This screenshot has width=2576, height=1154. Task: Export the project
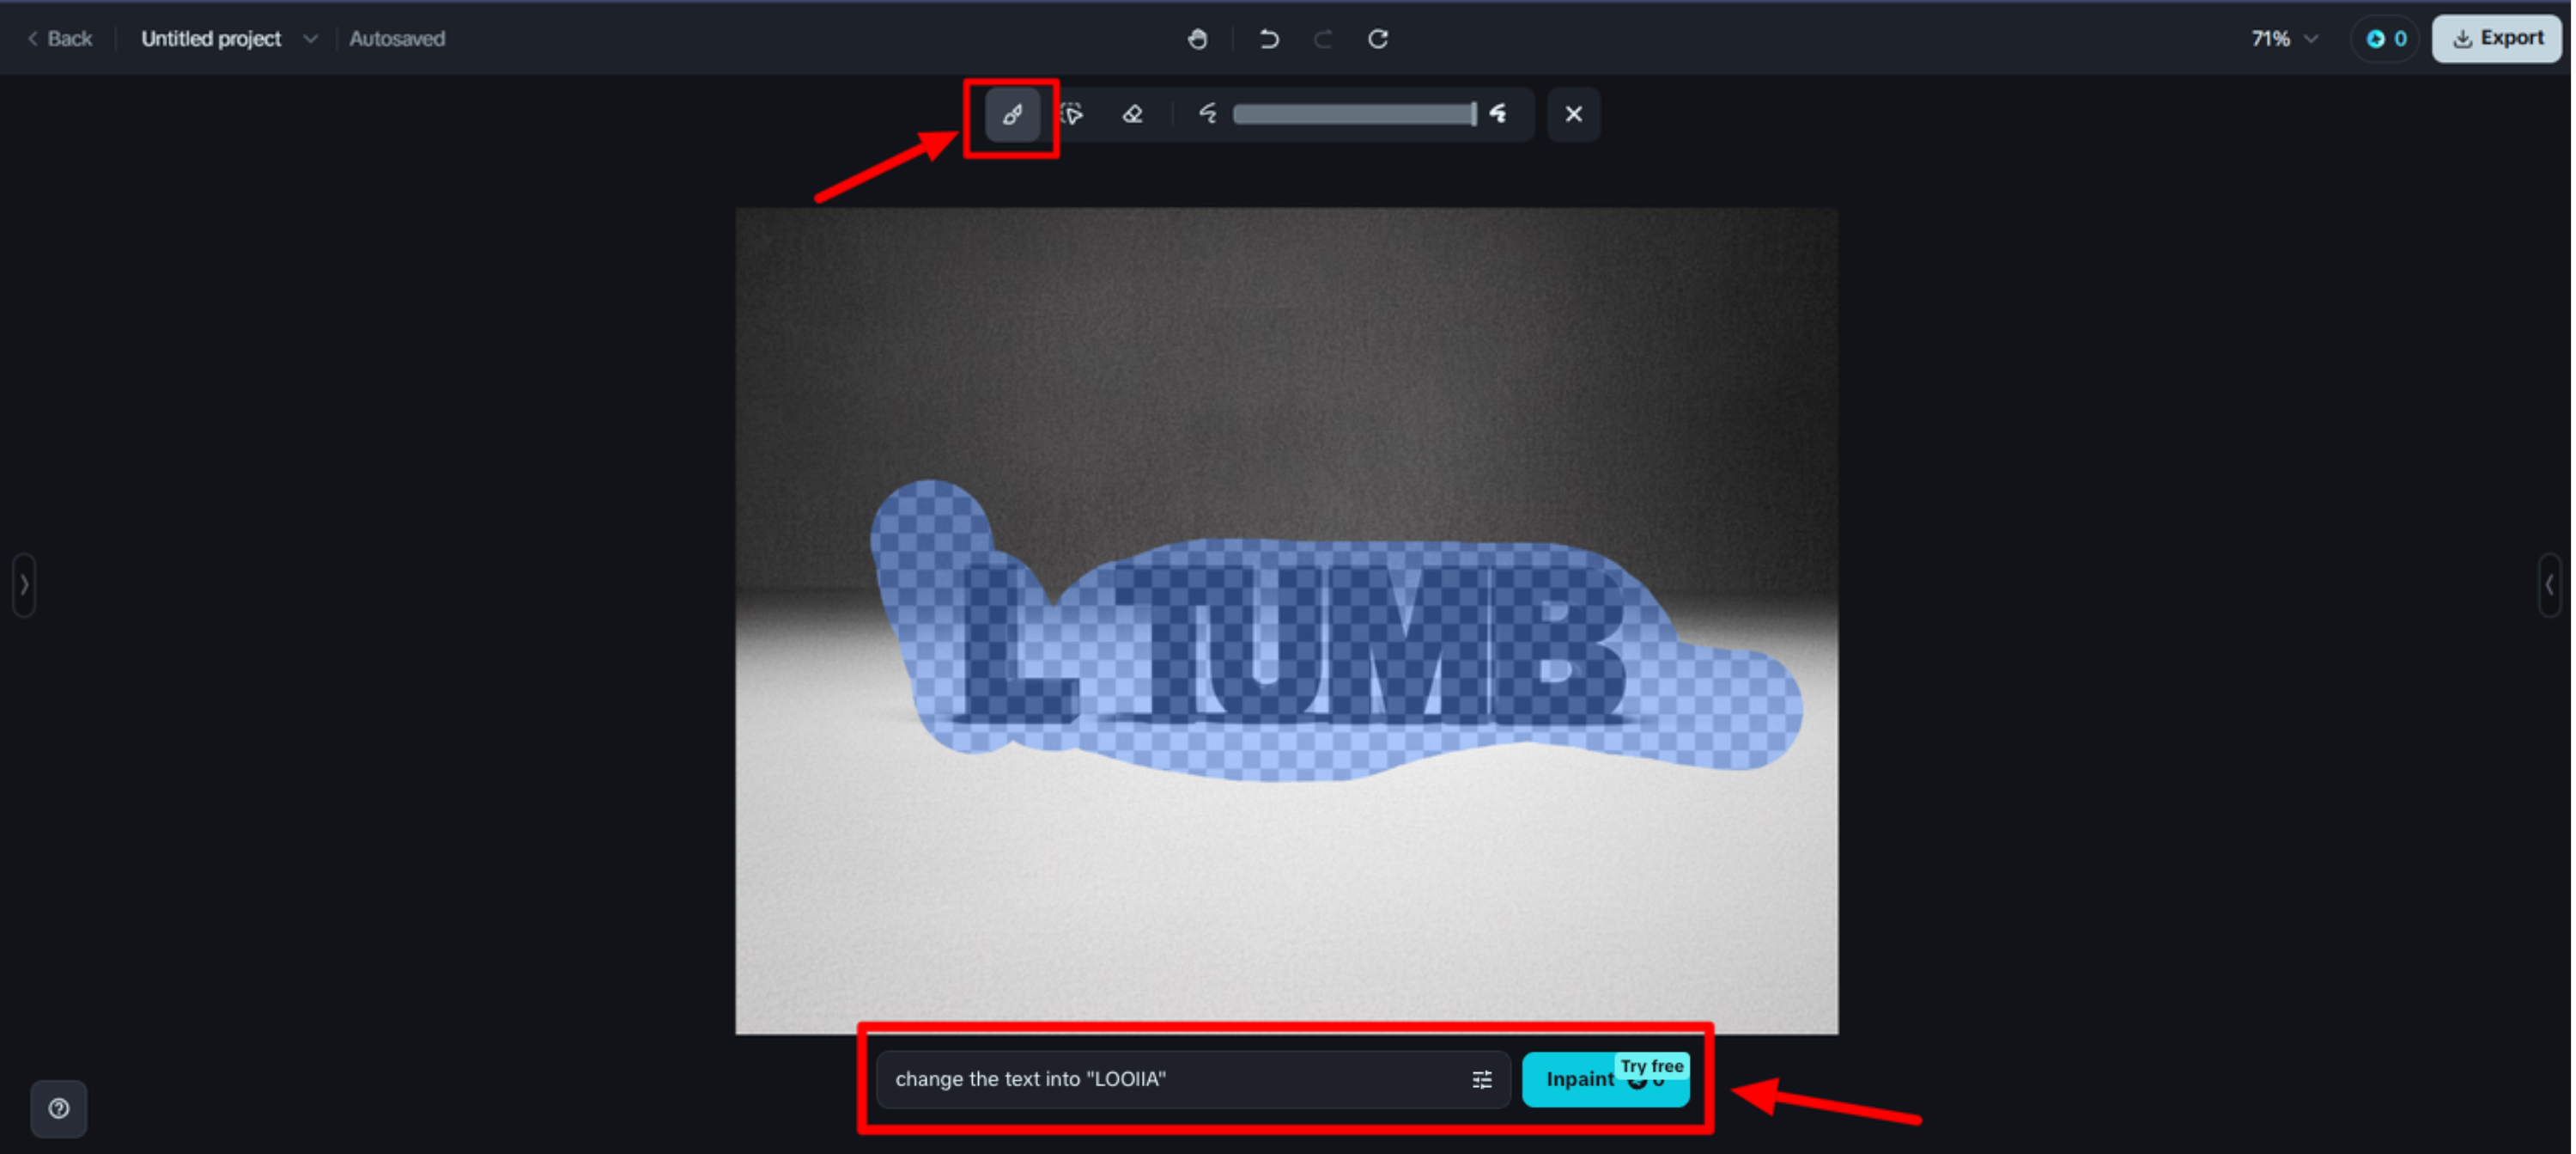[2495, 39]
